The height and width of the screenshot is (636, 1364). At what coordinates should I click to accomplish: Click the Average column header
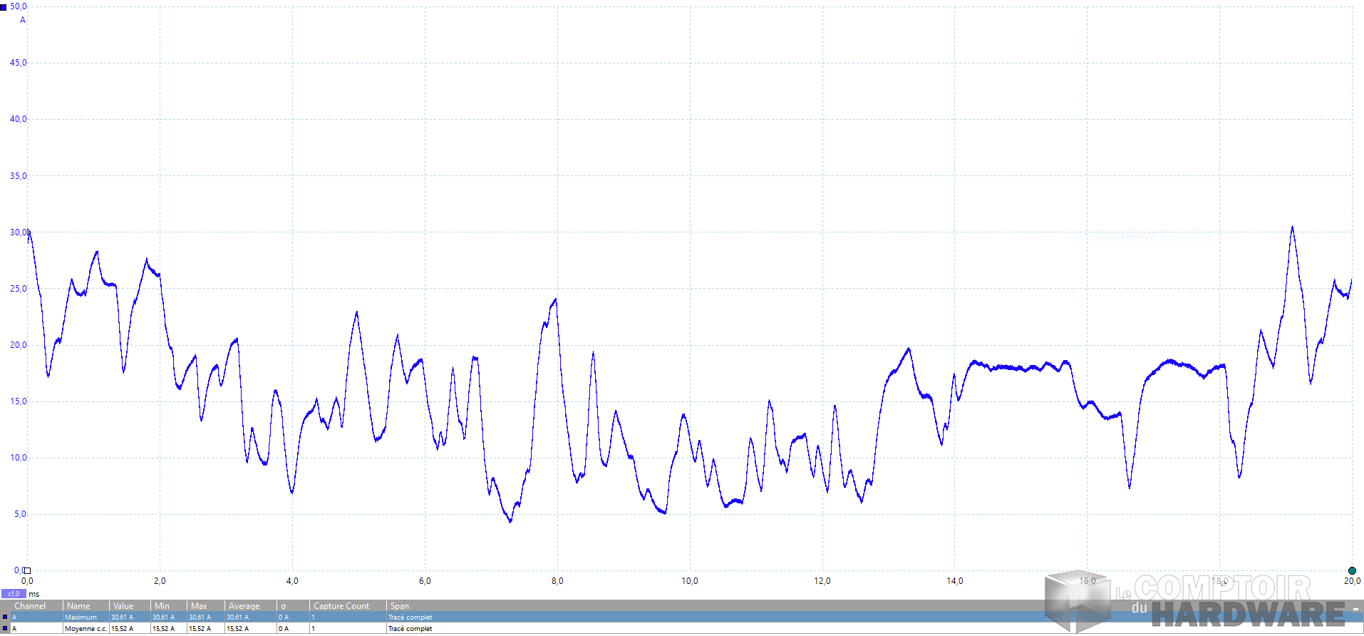tap(244, 606)
